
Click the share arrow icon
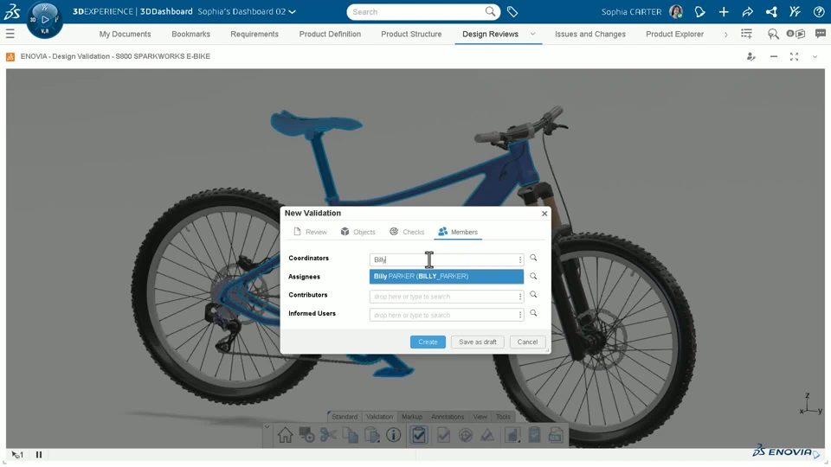[747, 11]
